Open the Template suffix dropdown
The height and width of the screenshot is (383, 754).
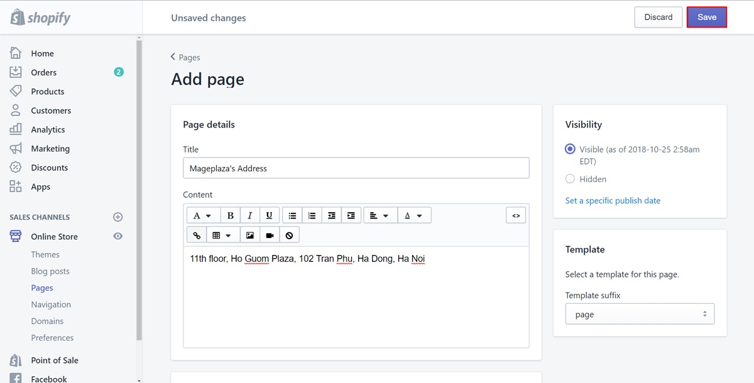click(x=640, y=314)
